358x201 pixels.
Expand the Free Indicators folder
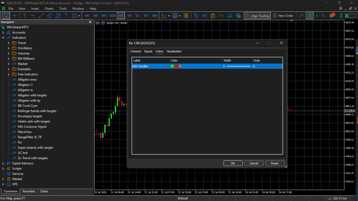coord(9,74)
